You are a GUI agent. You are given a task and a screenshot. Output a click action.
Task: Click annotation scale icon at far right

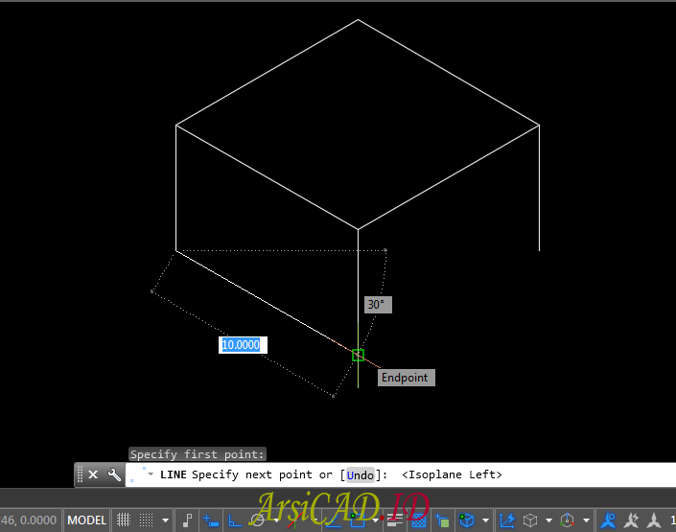point(654,520)
